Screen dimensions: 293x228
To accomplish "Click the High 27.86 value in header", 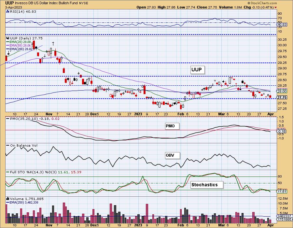I will coord(166,7).
